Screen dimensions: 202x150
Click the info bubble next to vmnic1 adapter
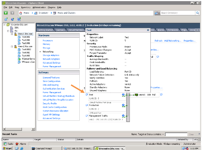161,95
